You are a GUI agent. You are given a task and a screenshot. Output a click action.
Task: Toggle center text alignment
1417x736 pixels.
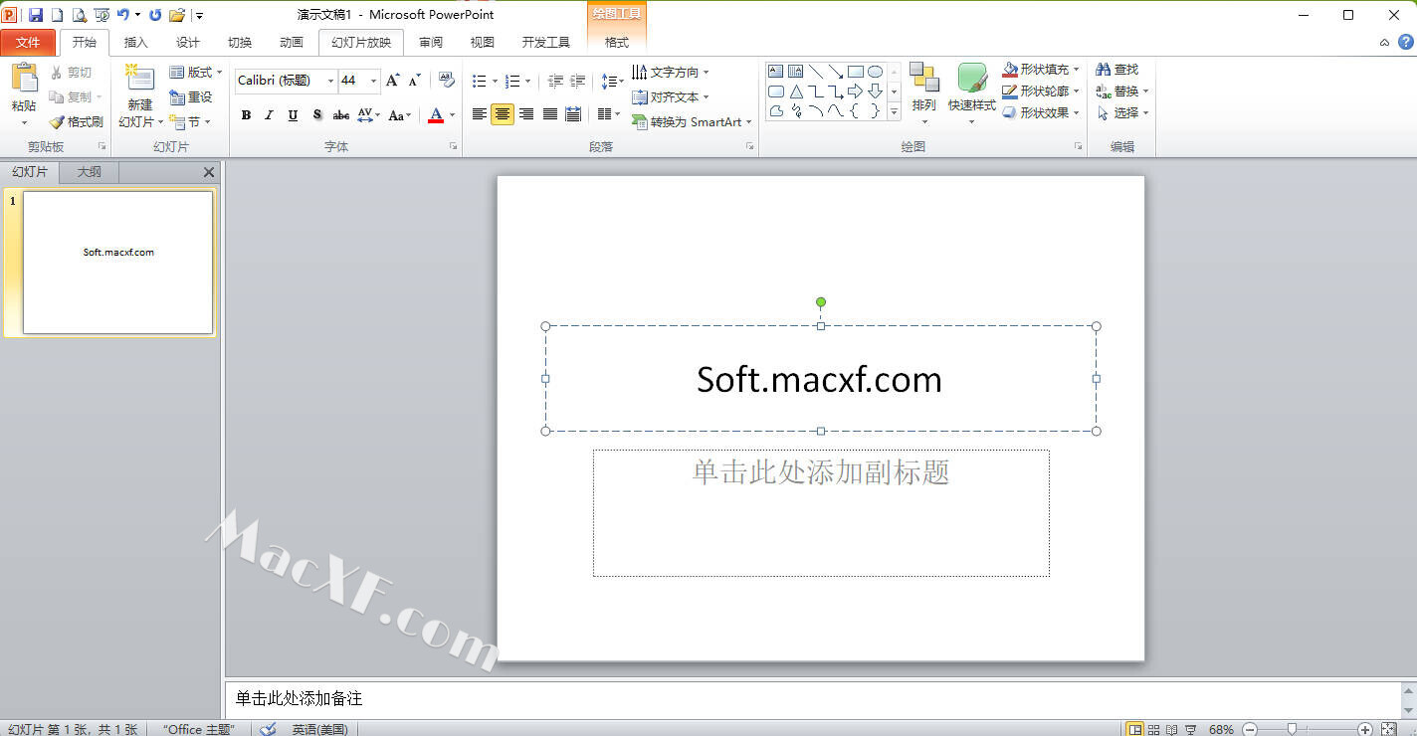coord(503,114)
